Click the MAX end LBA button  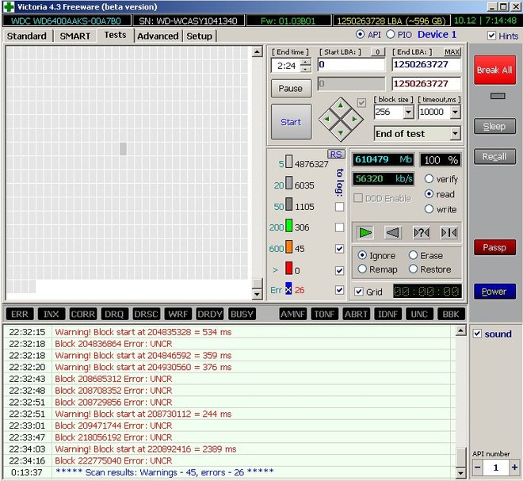(x=452, y=52)
